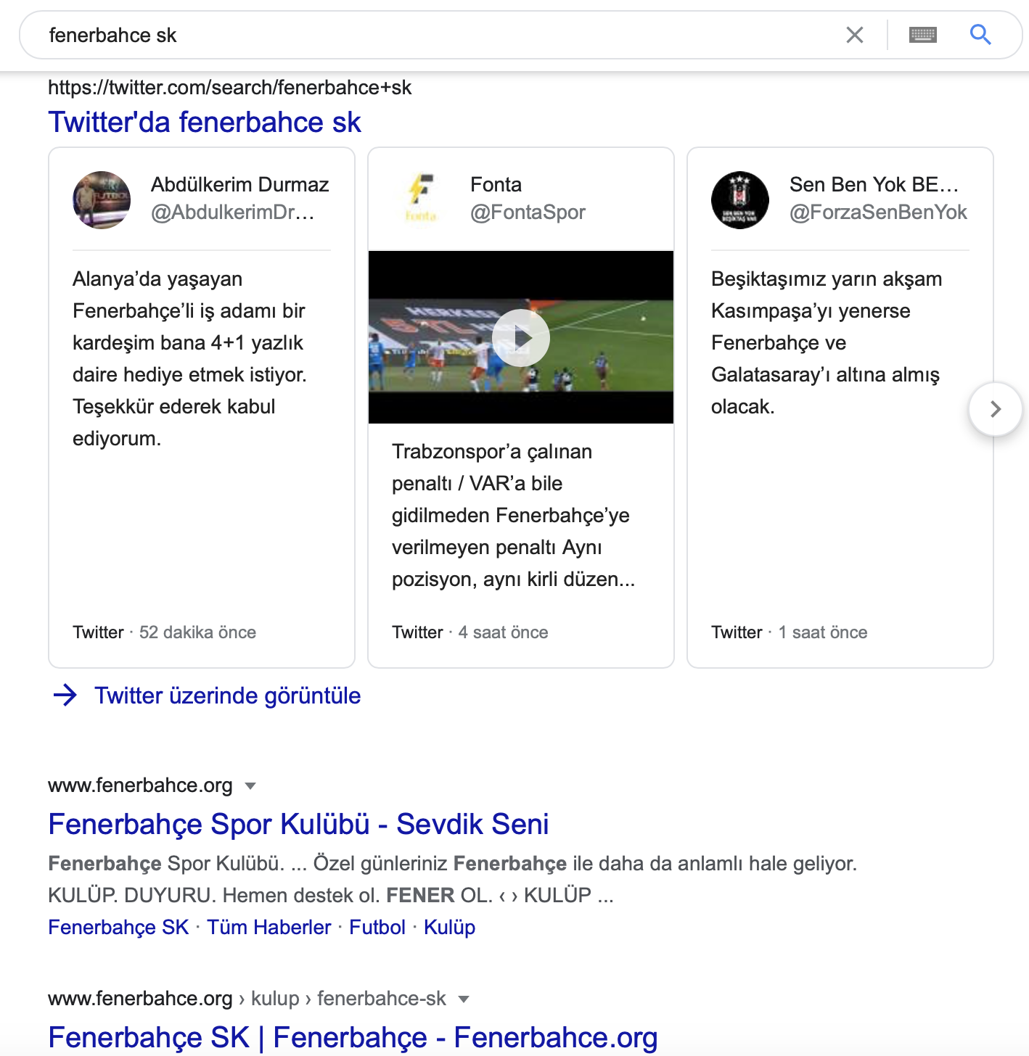Open Twitter üzerinde görüntüle link
Image resolution: width=1029 pixels, height=1056 pixels.
(228, 696)
